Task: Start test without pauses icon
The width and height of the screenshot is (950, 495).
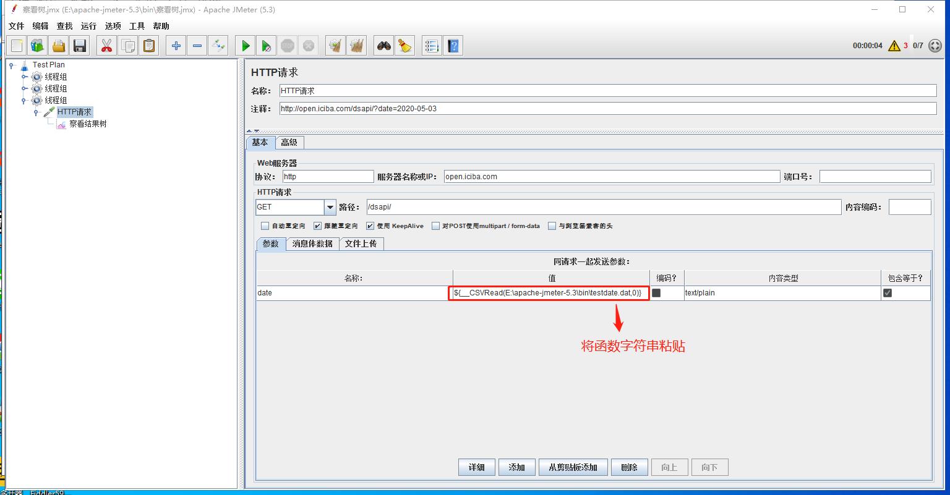Action: tap(267, 46)
